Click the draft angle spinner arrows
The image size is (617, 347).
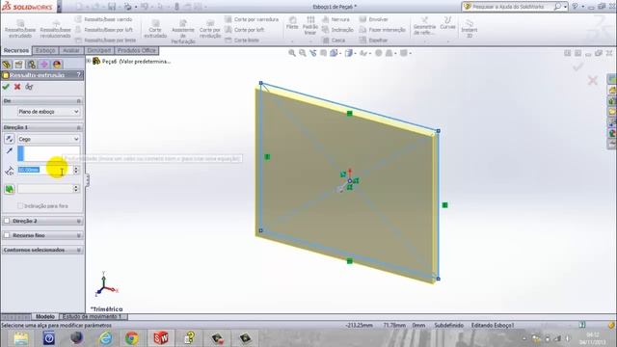[x=76, y=189]
